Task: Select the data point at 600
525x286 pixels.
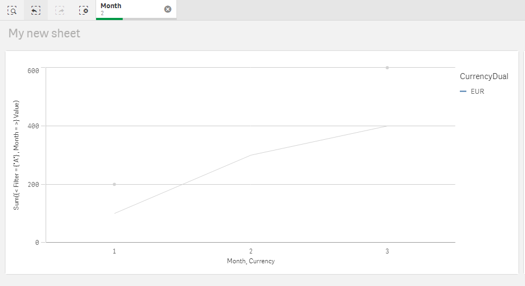Action: pyautogui.click(x=387, y=68)
